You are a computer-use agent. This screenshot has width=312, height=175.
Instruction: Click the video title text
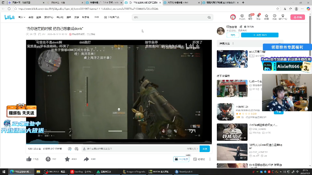(55, 28)
